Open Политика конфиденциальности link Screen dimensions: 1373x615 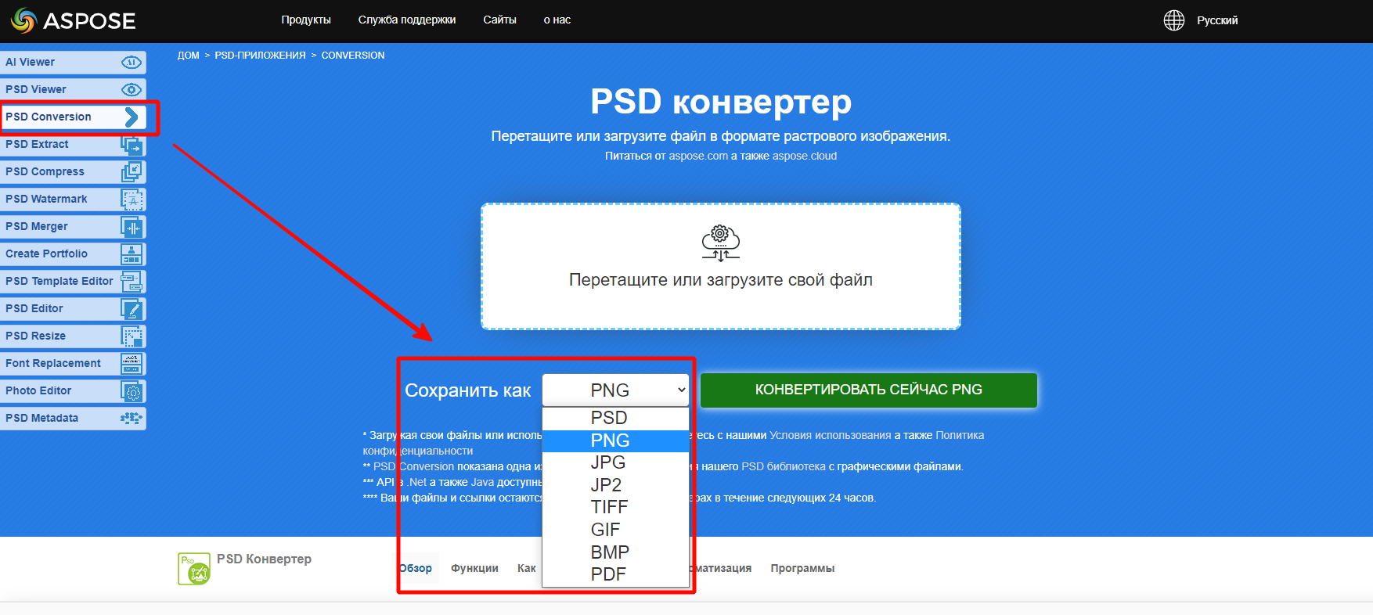[x=960, y=435]
